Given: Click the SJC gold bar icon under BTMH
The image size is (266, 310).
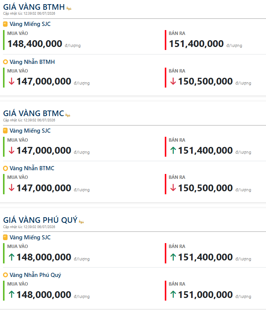Looking at the screenshot, I should click(5, 24).
